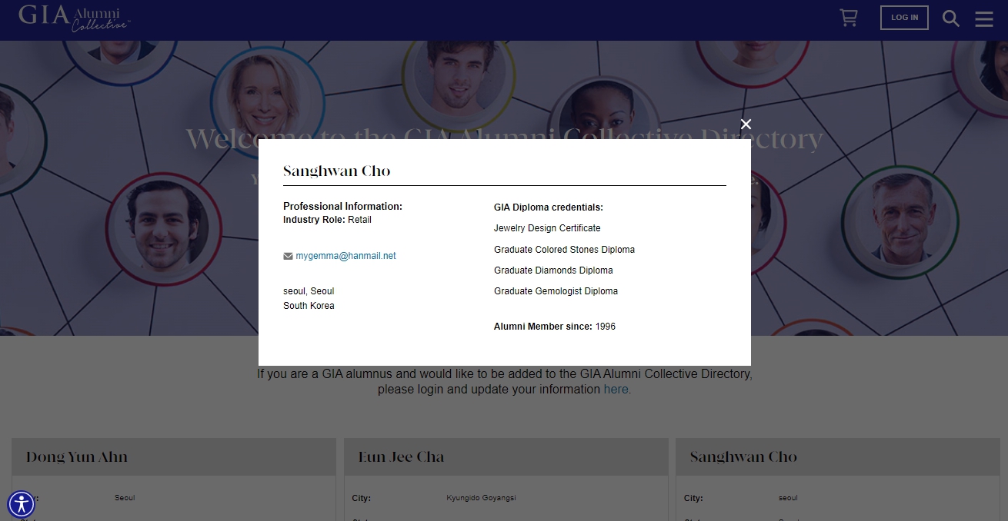
Task: Click Graduate Diamonds Diploma text
Action: 553,270
